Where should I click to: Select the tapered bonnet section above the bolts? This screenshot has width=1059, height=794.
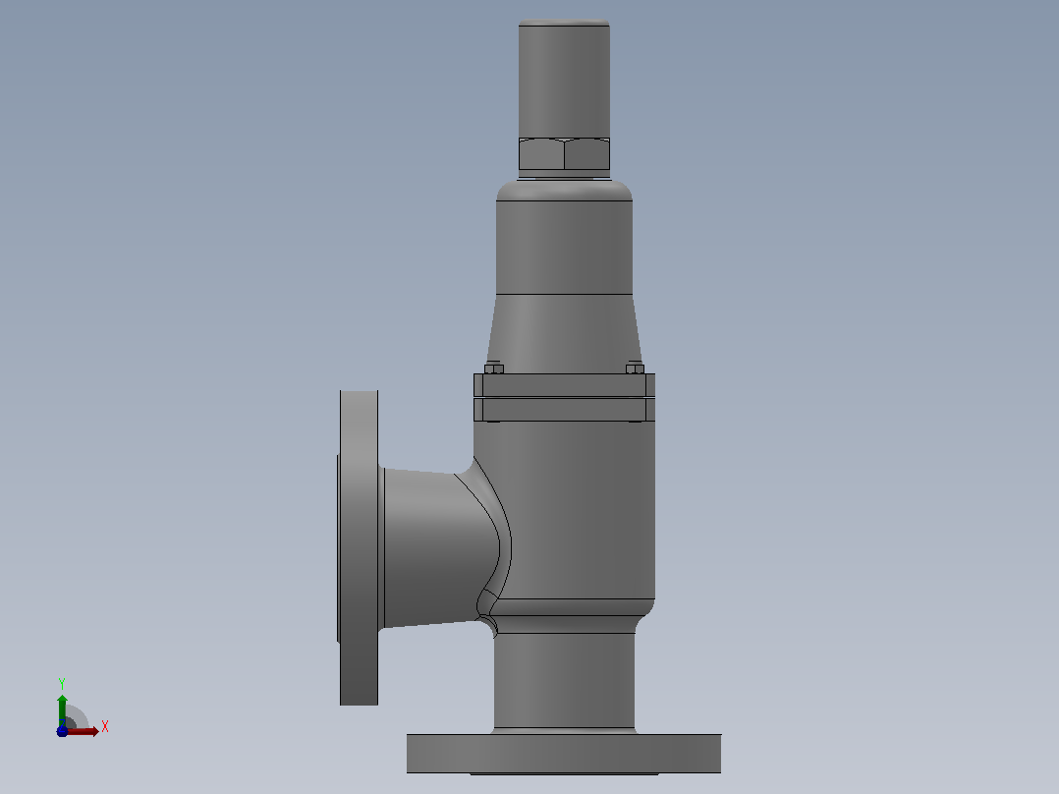pyautogui.click(x=564, y=334)
